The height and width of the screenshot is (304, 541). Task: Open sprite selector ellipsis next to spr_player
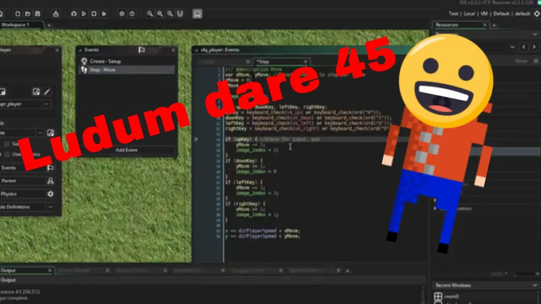[46, 104]
